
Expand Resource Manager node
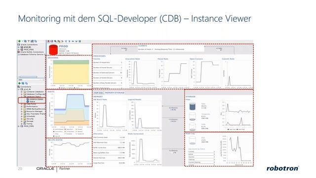point(22,111)
